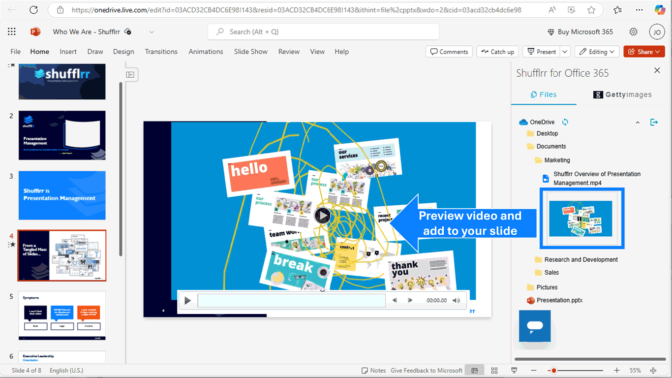
Task: Switch to the Gettyimages tab
Action: (x=622, y=94)
